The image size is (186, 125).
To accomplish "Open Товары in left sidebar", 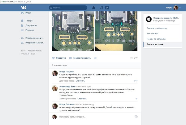I will [29, 21].
